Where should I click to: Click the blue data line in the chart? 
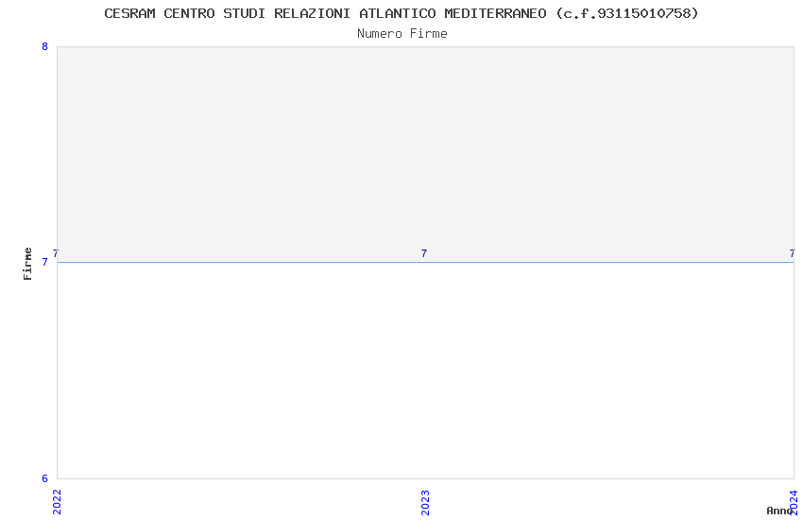pyautogui.click(x=425, y=262)
